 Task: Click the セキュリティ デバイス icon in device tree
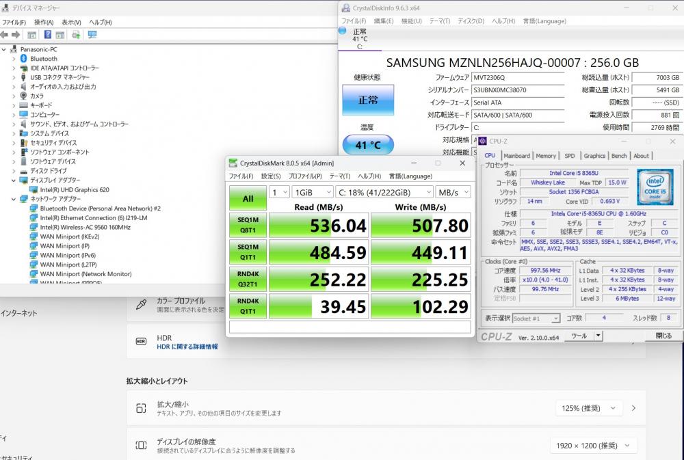point(23,143)
